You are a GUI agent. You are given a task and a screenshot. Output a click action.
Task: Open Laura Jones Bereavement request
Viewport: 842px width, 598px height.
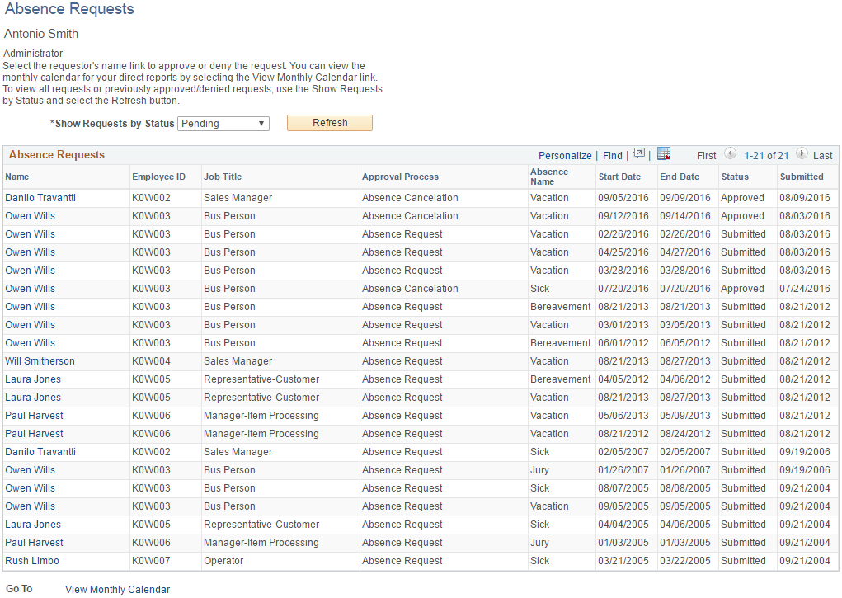(33, 379)
